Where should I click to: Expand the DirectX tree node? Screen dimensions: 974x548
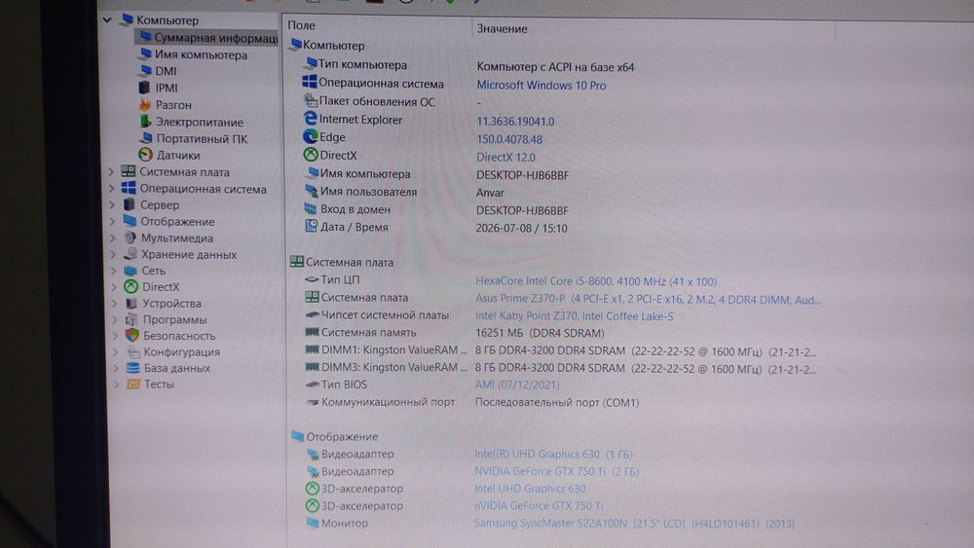(x=114, y=287)
